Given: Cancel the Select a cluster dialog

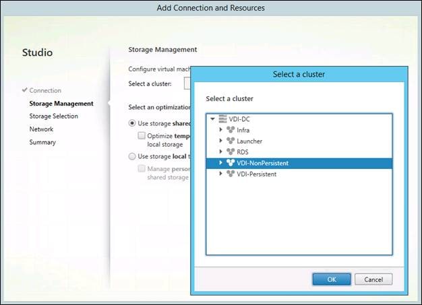Looking at the screenshot, I should coord(373,279).
